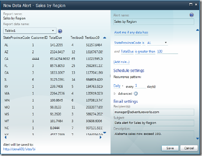Click CustomerID value 4444
The height and width of the screenshot is (156, 202).
coord(36,59)
